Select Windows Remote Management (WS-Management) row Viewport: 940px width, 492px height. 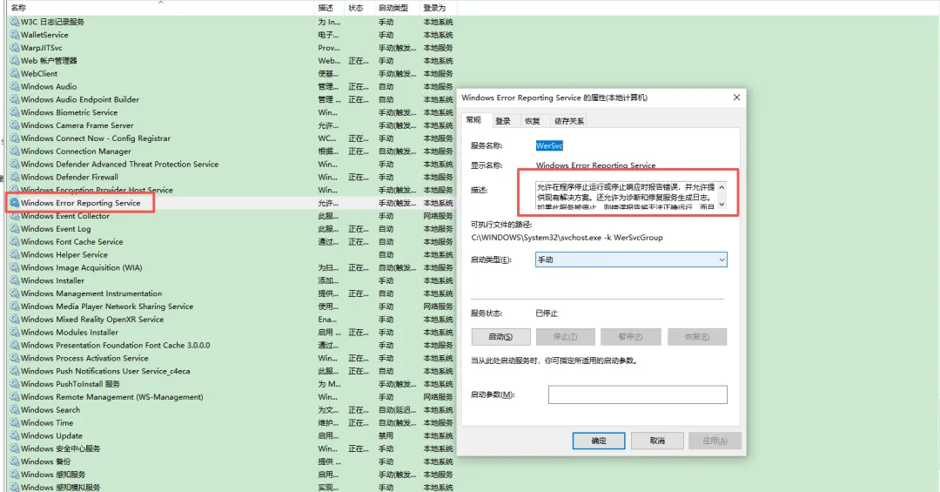232,397
